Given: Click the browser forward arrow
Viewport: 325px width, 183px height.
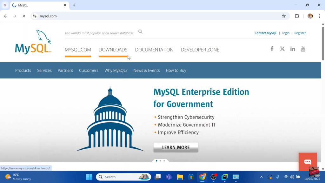Looking at the screenshot, I should pos(15,16).
